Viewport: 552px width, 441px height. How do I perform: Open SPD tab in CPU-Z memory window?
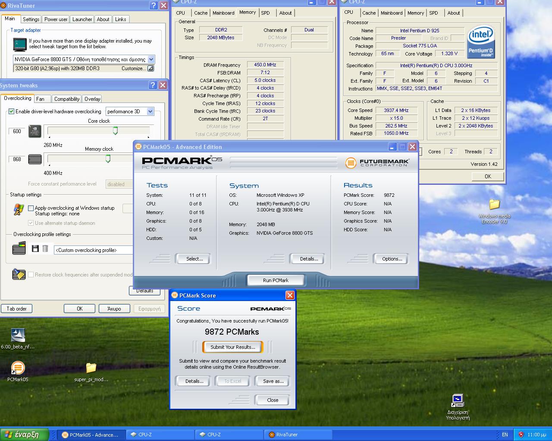click(x=266, y=13)
